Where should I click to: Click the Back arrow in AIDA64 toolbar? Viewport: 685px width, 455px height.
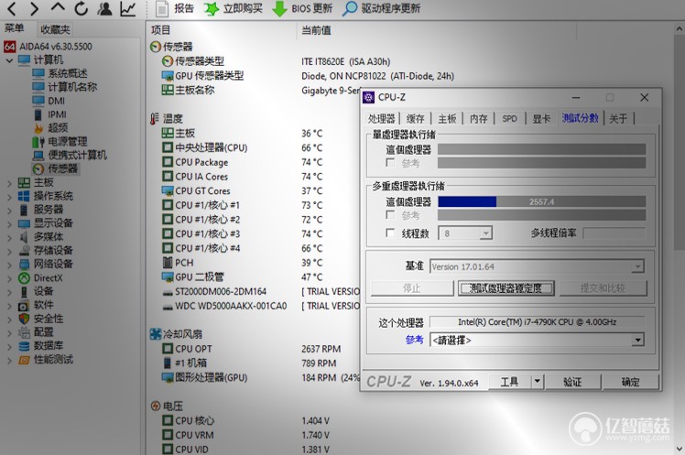12,8
